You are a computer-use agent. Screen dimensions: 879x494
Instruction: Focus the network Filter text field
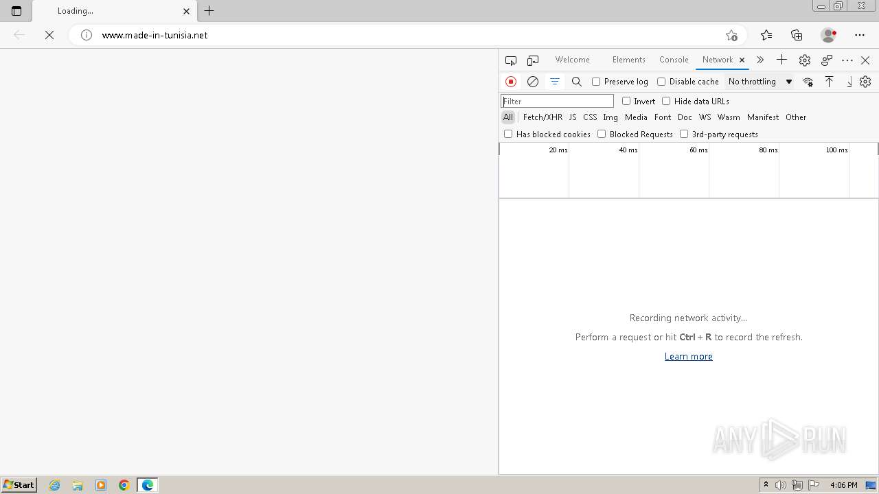click(557, 101)
